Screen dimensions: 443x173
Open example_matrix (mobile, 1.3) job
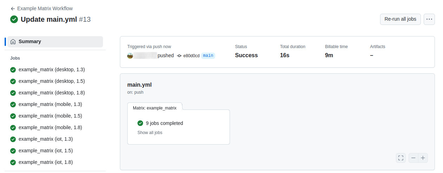(50, 104)
